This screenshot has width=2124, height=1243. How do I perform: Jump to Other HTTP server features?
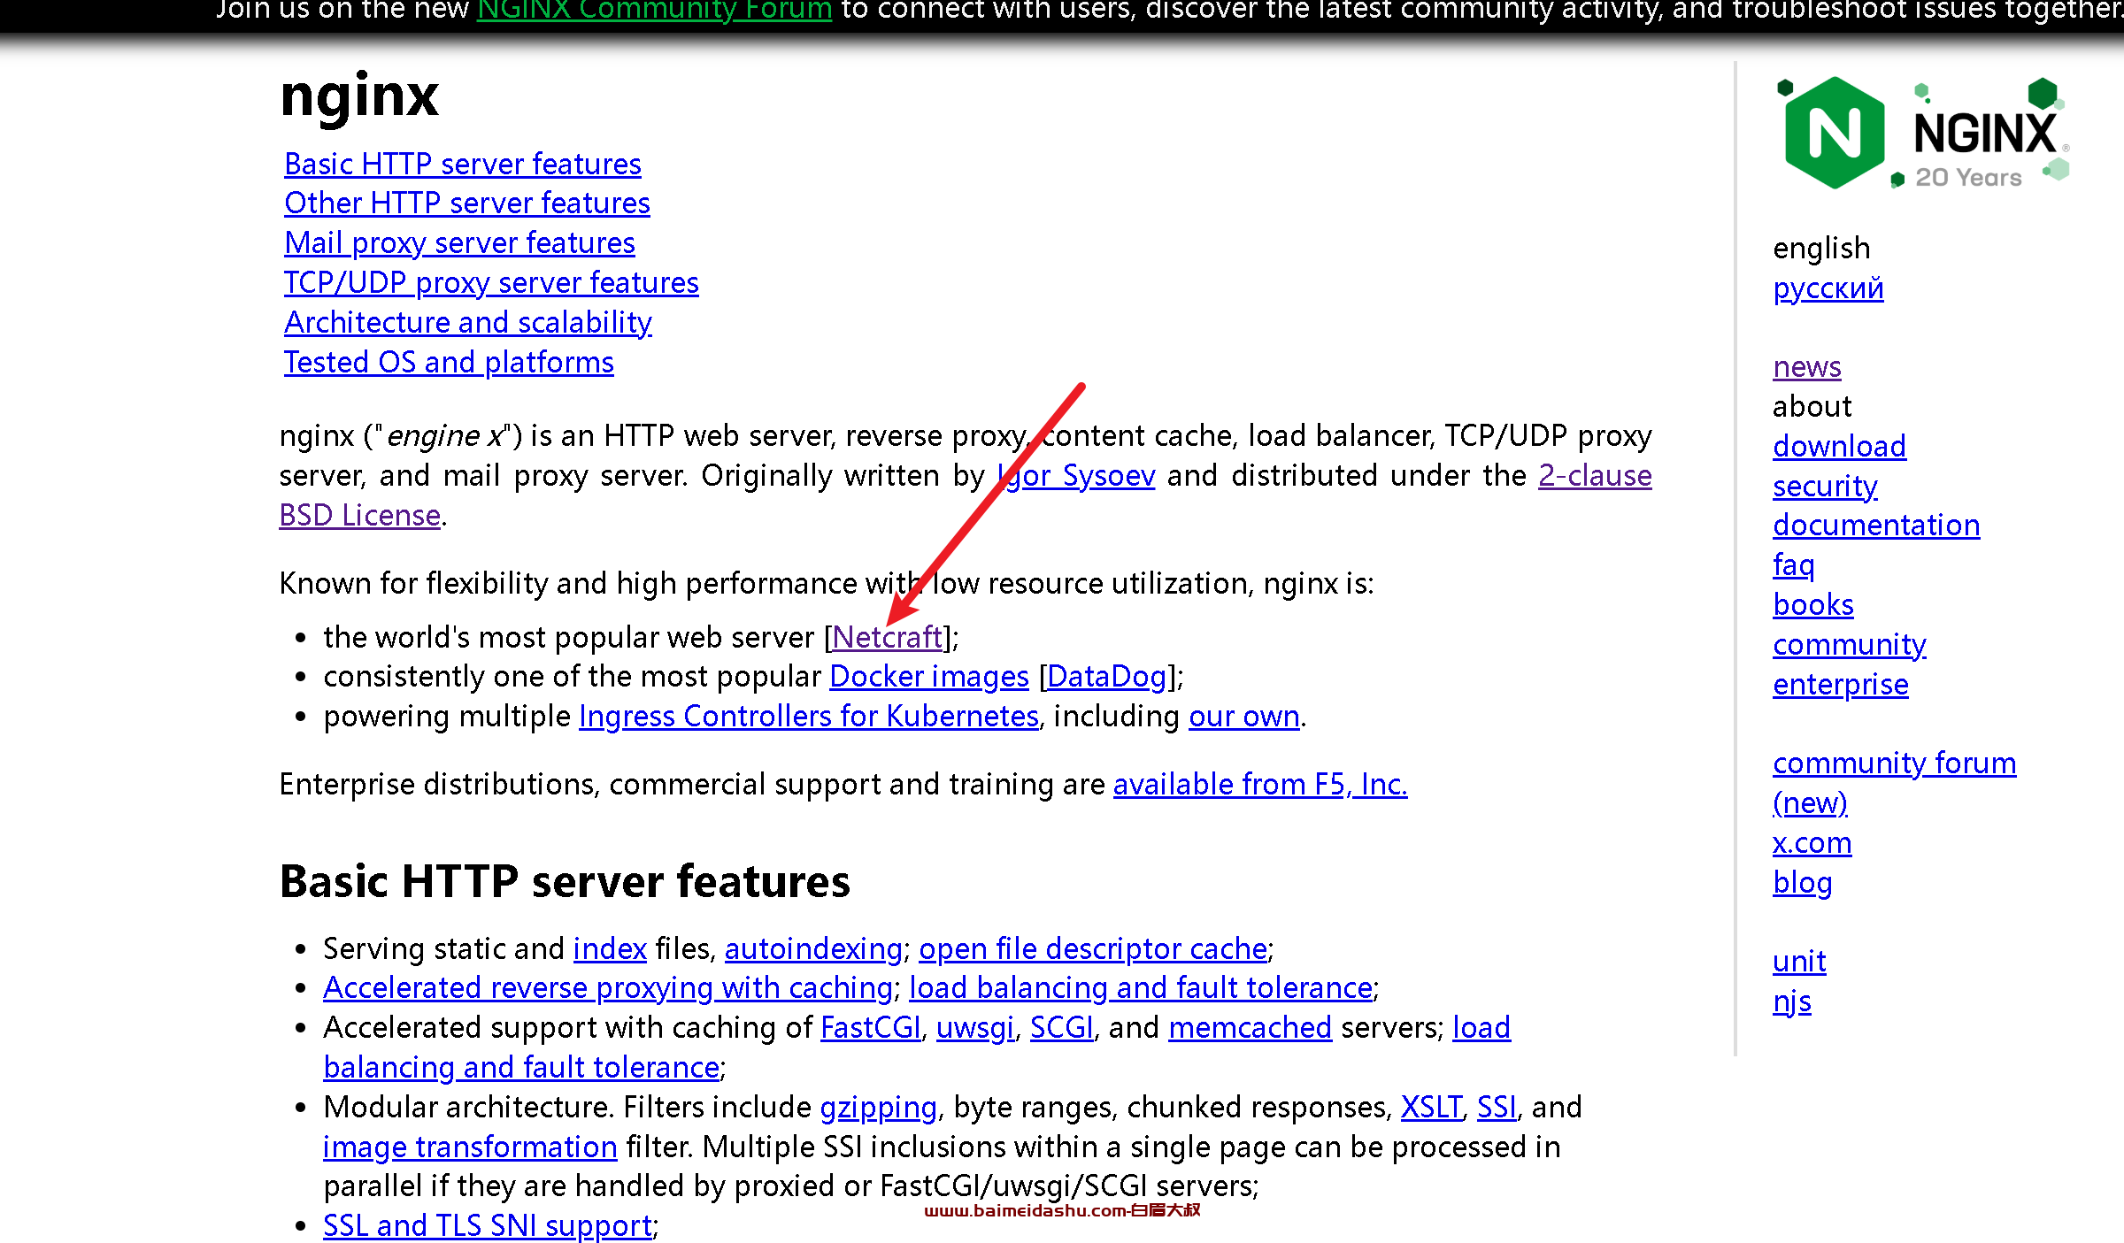coord(466,203)
